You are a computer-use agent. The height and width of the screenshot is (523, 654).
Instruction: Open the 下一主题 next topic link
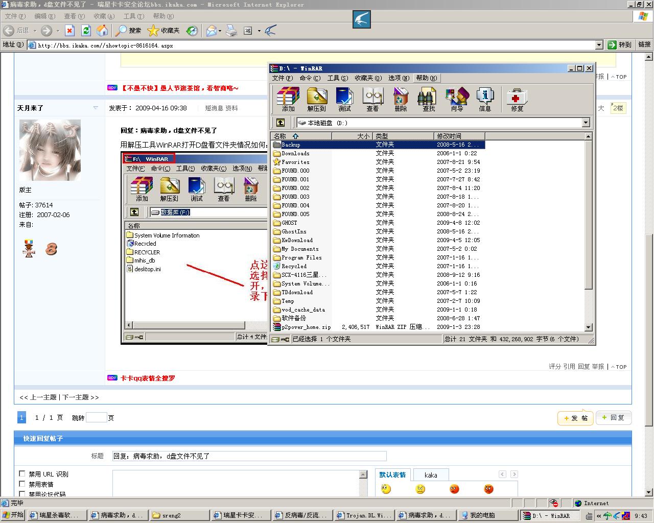(x=76, y=397)
